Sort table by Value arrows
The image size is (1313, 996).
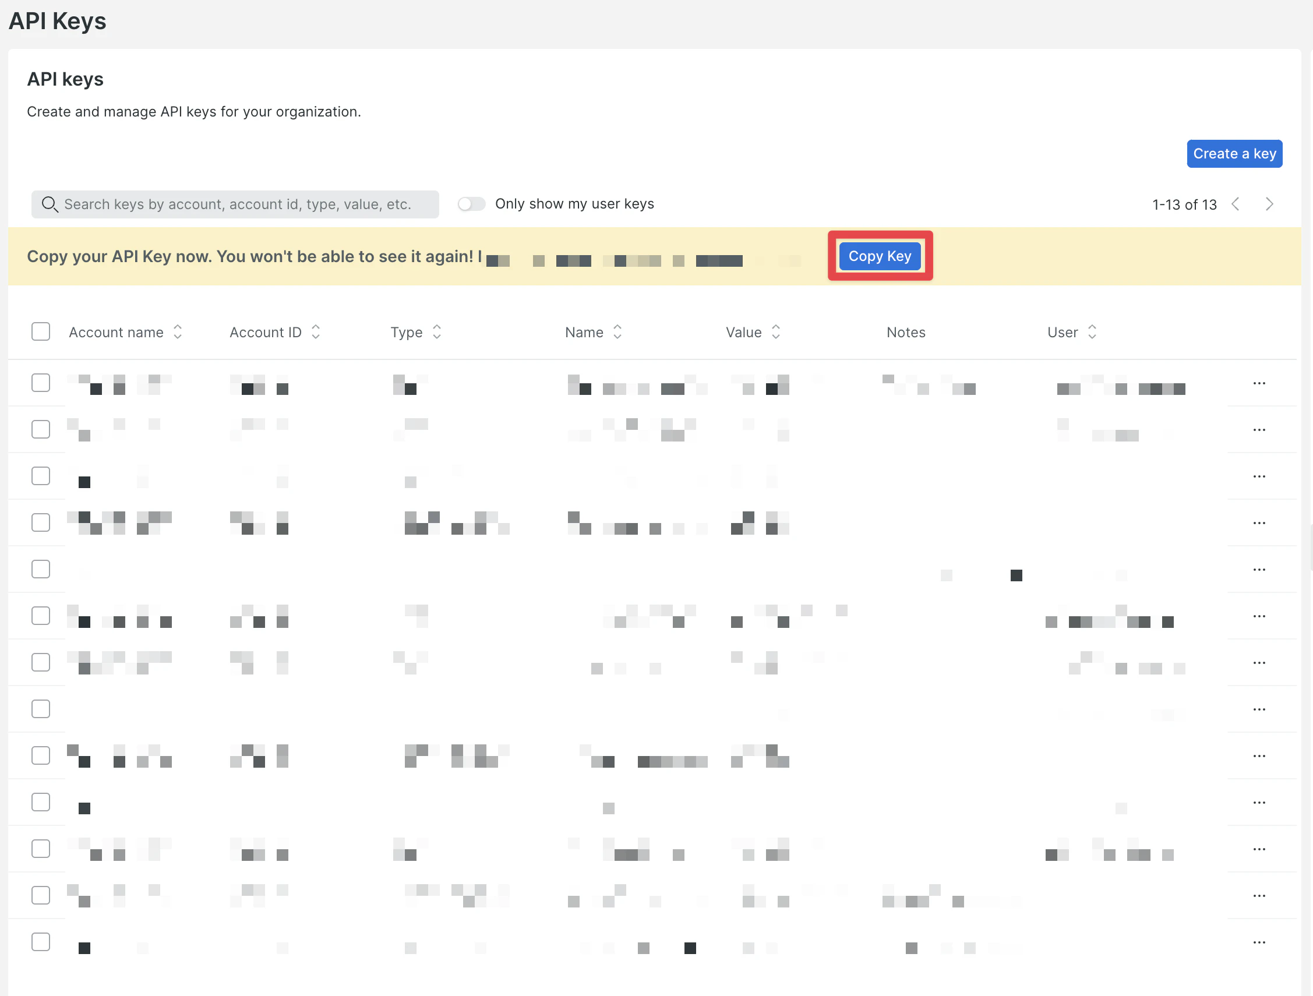(x=776, y=332)
